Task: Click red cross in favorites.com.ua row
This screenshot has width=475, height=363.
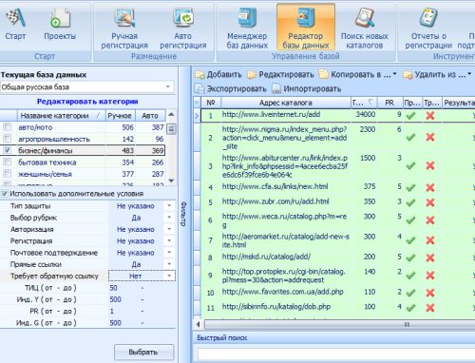Action: pos(430,293)
